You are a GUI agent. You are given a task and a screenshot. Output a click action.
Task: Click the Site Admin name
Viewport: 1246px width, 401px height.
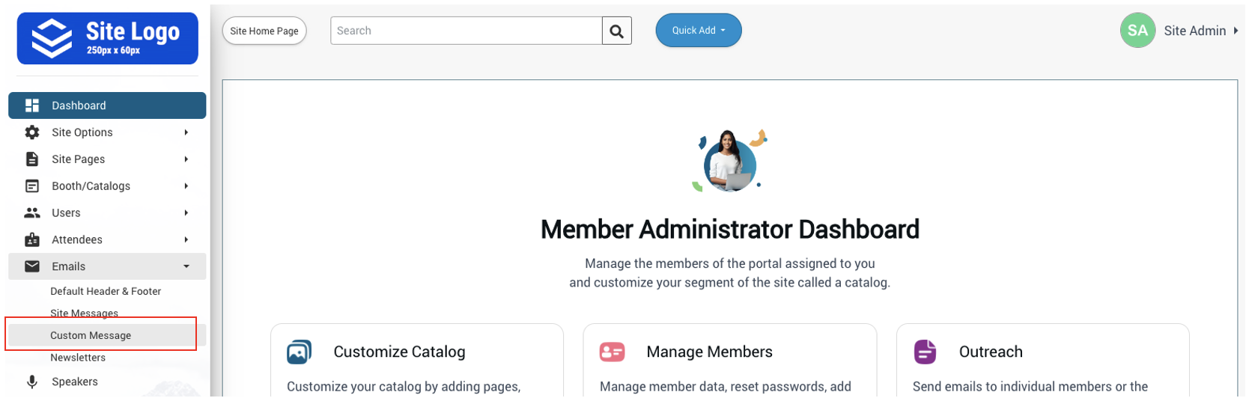(1194, 31)
